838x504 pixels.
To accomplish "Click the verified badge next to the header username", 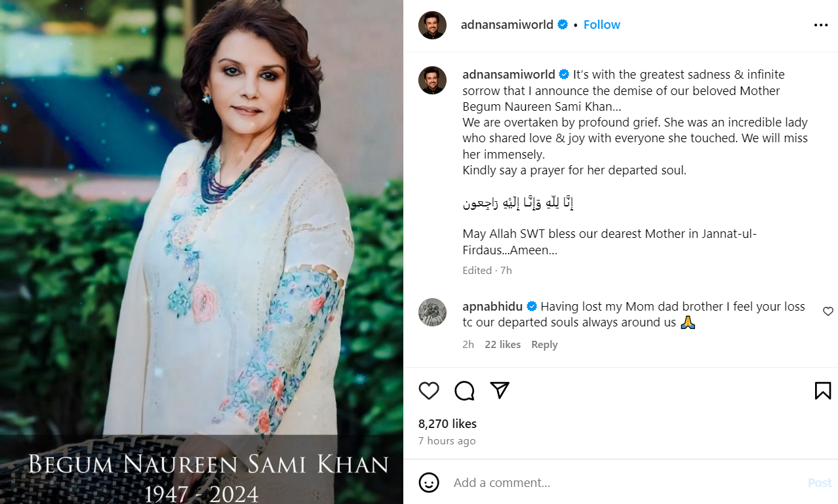I will click(563, 25).
